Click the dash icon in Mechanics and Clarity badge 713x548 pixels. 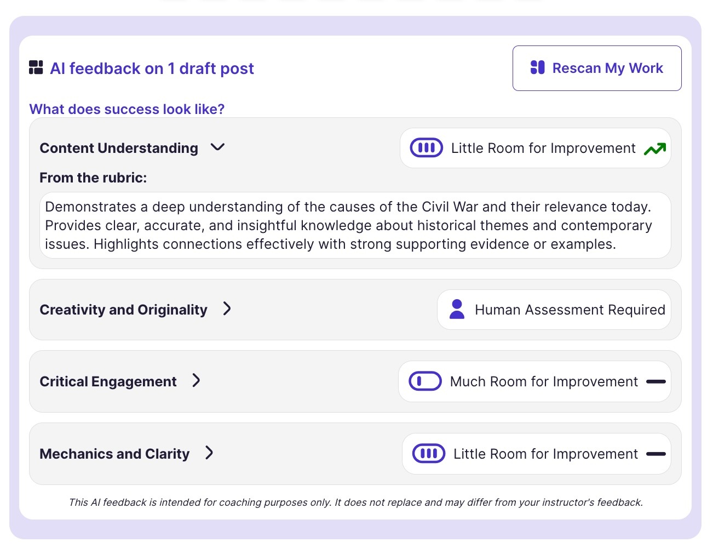[656, 454]
